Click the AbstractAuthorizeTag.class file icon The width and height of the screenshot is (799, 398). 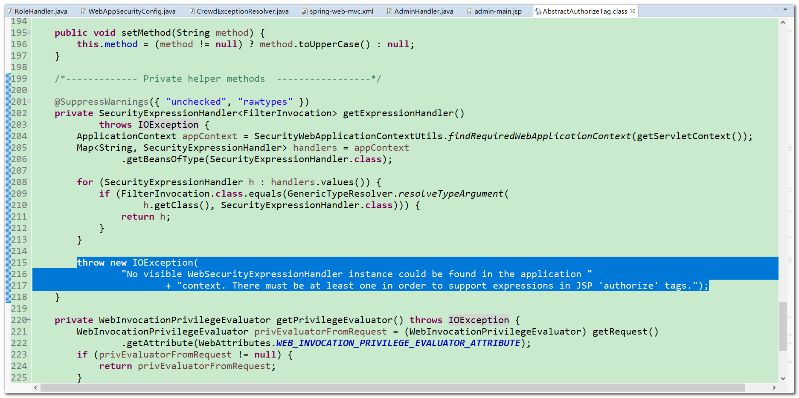(538, 11)
